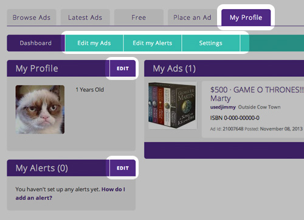
Task: Click 'How do I add an alert?' link
Action: point(70,193)
